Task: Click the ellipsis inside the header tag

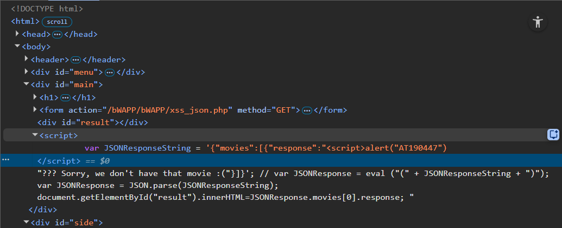Action: pyautogui.click(x=75, y=60)
